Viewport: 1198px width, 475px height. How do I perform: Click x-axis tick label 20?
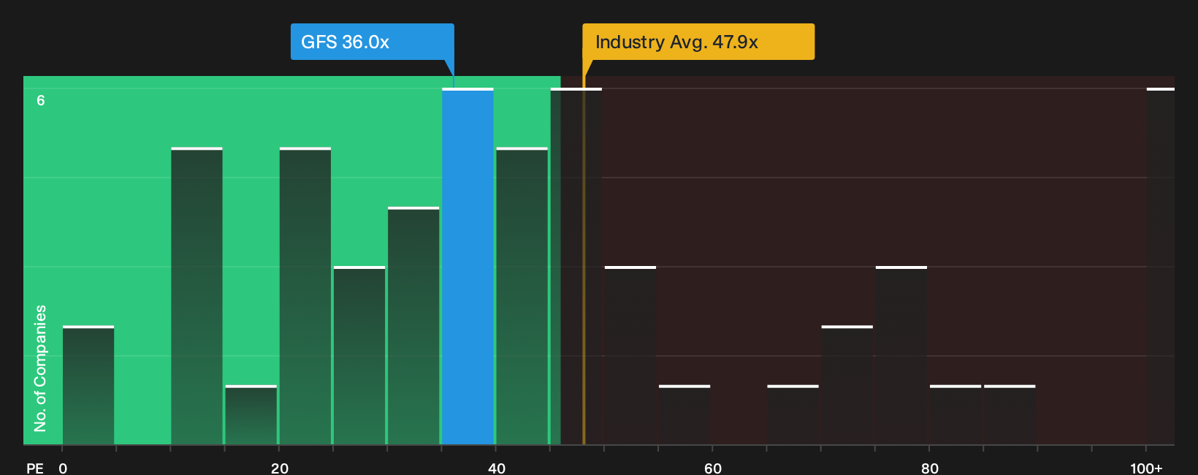point(280,468)
